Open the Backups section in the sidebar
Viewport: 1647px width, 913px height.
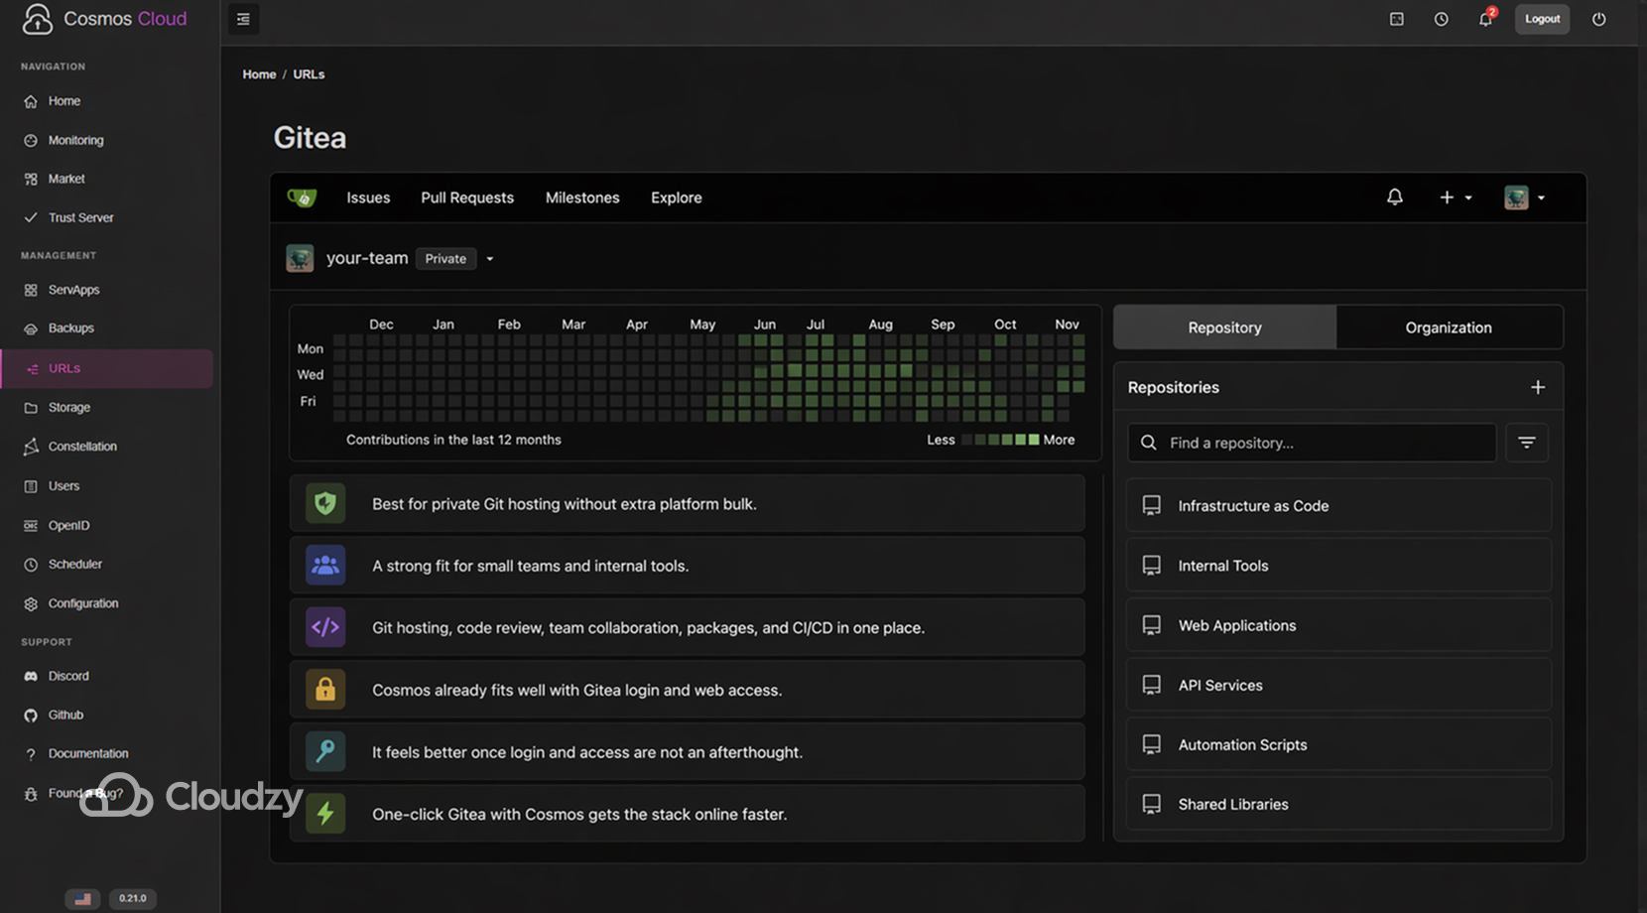69,327
